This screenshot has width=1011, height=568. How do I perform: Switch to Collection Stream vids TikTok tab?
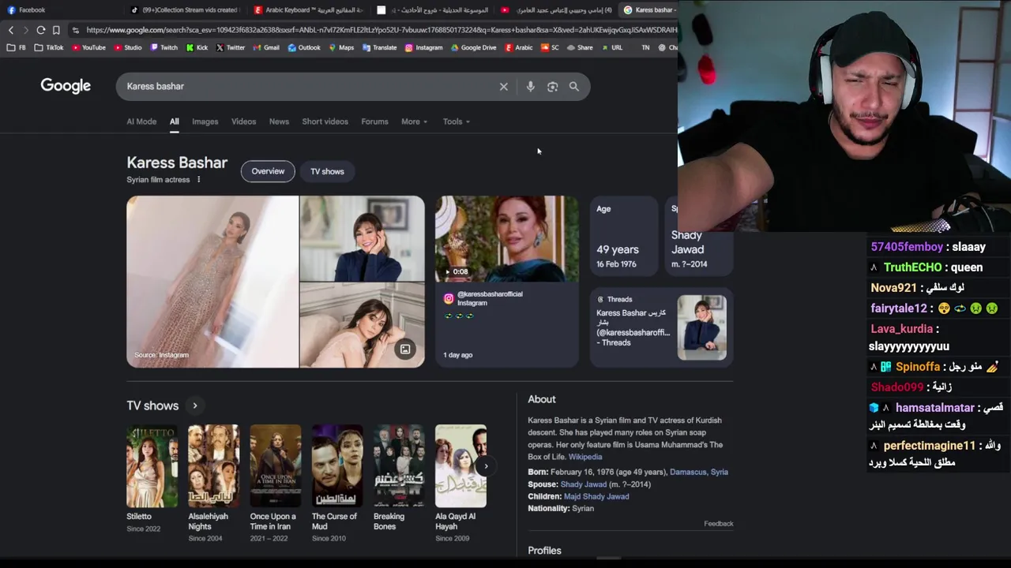[184, 10]
